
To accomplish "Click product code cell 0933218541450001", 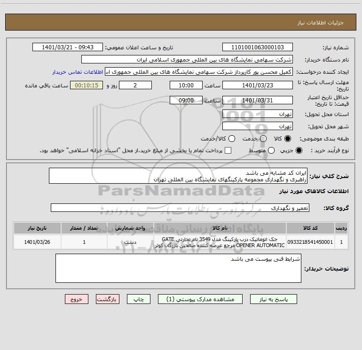I will [x=310, y=242].
